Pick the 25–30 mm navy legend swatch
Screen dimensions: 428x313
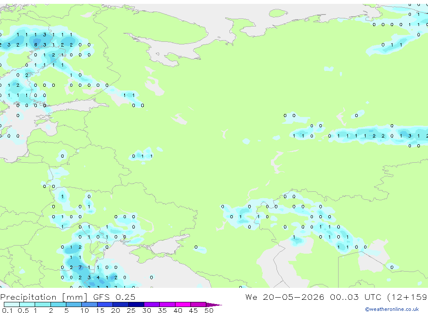point(136,304)
